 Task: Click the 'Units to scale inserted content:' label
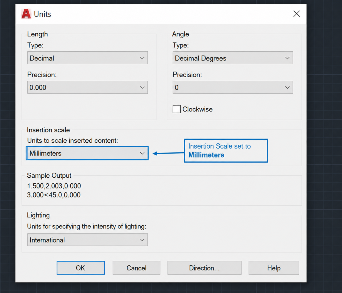click(72, 141)
